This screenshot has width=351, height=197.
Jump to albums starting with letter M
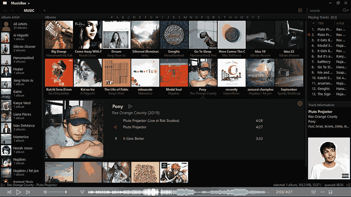(185, 17)
